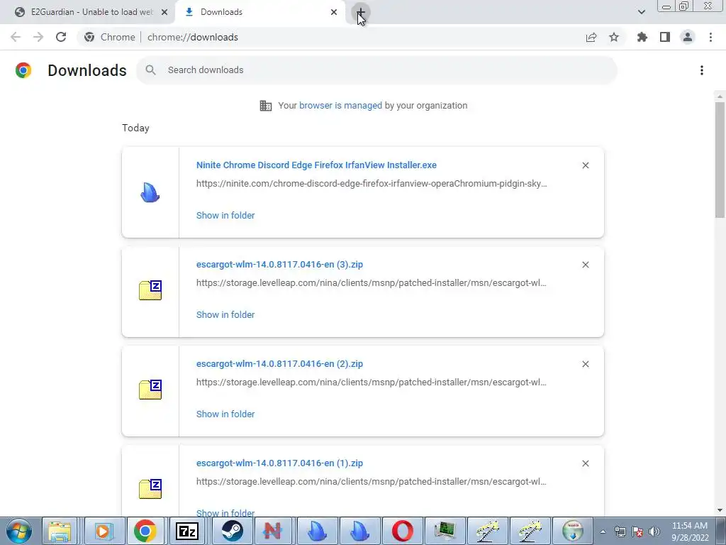The height and width of the screenshot is (545, 726).
Task: Open Windows Media Player from taskbar
Action: [103, 531]
